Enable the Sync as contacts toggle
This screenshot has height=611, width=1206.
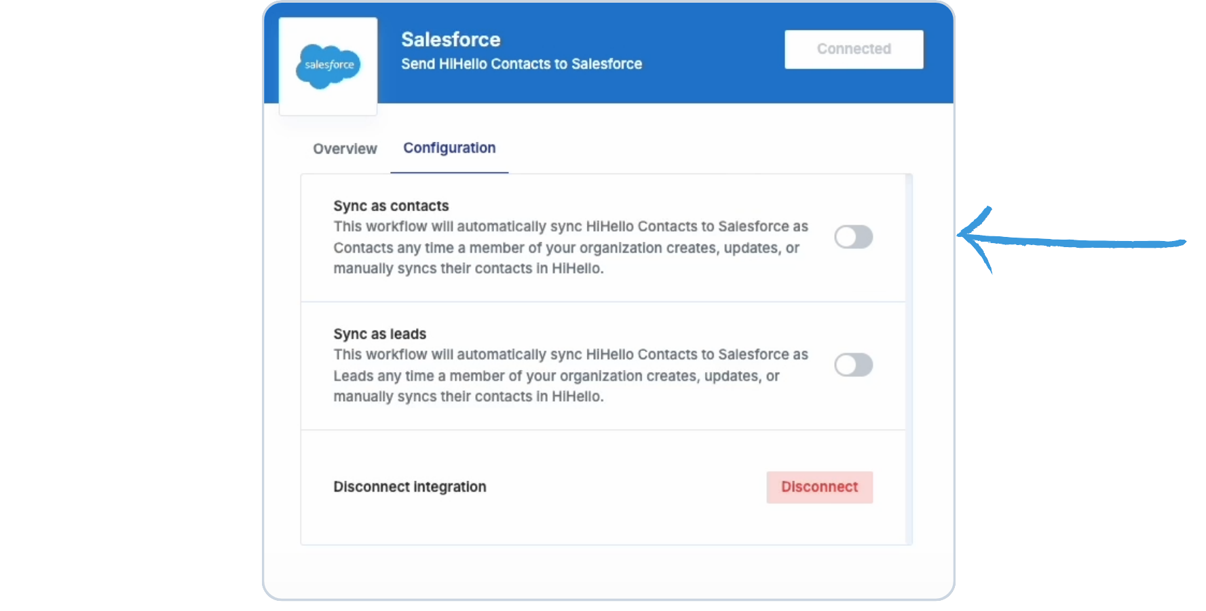click(x=854, y=237)
